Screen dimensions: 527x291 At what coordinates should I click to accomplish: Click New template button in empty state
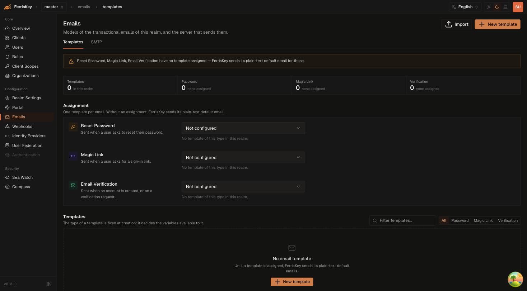(292, 282)
